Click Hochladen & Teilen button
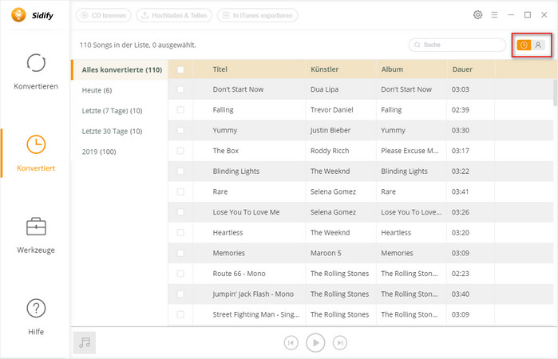The width and height of the screenshot is (558, 359). point(174,15)
